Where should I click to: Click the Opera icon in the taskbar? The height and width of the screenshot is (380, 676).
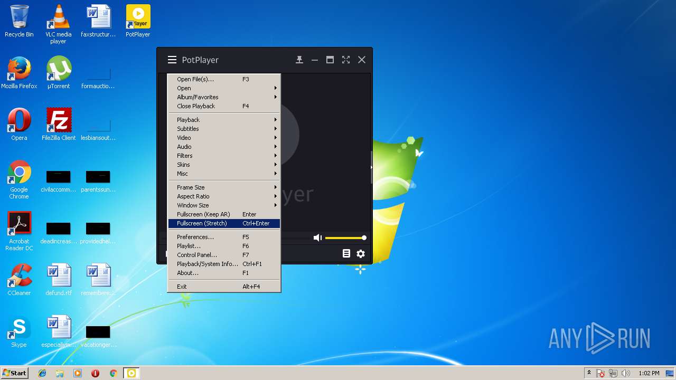pos(95,373)
